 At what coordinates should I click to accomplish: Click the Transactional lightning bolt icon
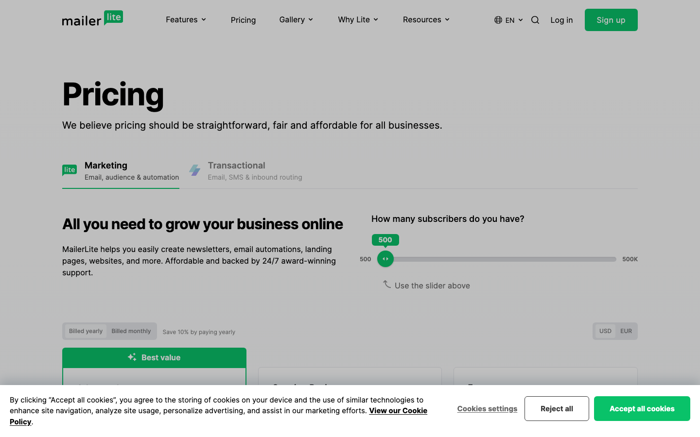[x=195, y=170]
